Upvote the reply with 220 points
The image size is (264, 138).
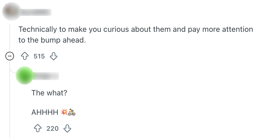38,129
